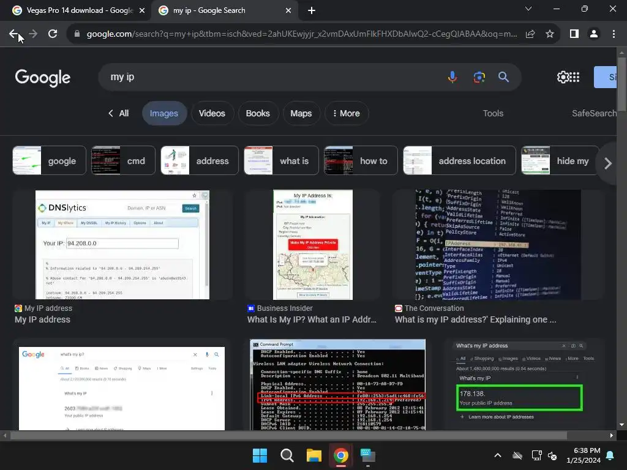Open the My IP address result title

pos(42,319)
